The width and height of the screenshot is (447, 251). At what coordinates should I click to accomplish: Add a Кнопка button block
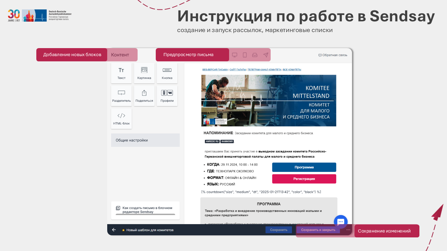(x=167, y=73)
